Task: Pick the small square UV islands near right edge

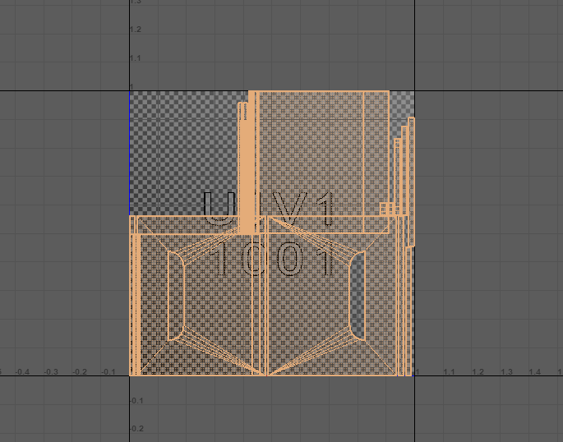Action: pos(385,208)
